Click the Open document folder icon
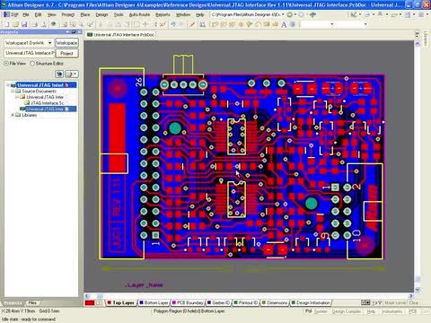431x323 pixels. coord(15,24)
